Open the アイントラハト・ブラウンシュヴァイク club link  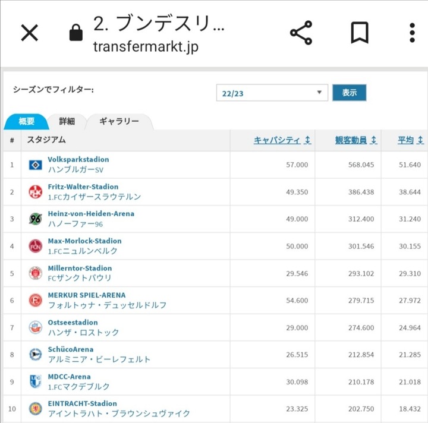tap(119, 413)
